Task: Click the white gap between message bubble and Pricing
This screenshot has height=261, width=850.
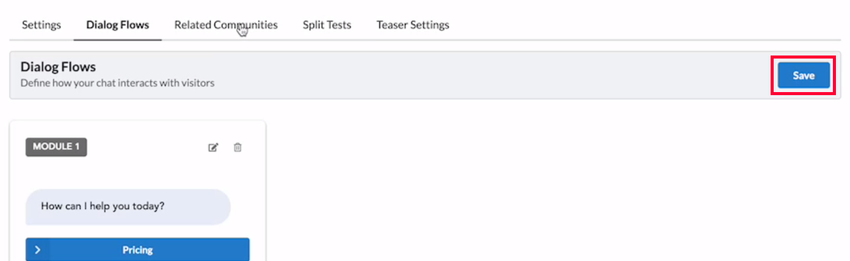Action: click(137, 231)
